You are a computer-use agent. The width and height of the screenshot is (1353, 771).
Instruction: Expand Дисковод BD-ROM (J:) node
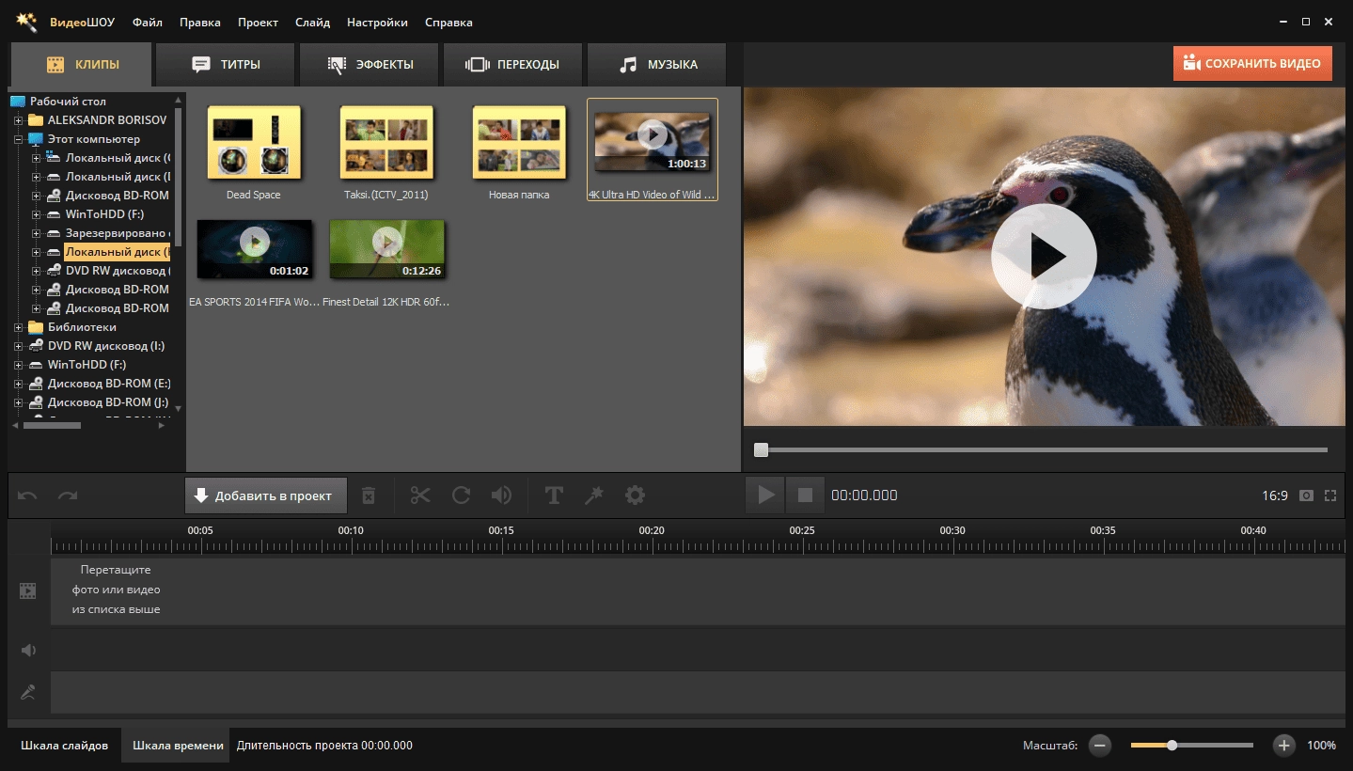(x=18, y=402)
